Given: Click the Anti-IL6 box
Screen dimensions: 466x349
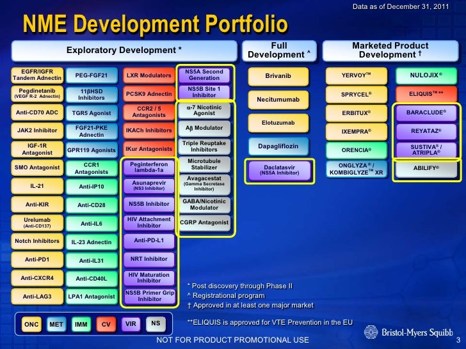Looking at the screenshot, I should [x=92, y=224].
